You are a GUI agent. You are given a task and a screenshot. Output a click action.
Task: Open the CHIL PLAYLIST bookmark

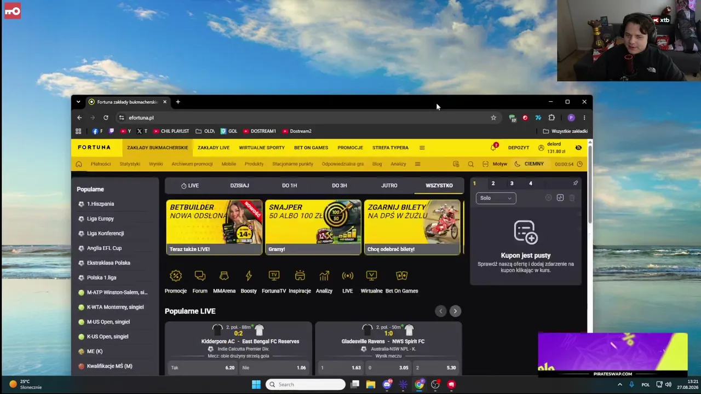point(171,131)
